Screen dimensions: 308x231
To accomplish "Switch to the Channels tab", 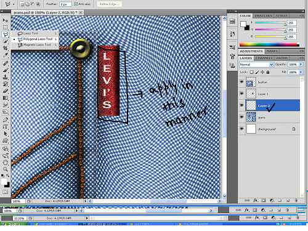I will click(264, 58).
